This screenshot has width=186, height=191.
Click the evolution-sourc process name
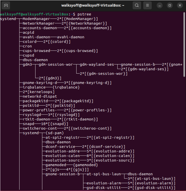(63, 160)
